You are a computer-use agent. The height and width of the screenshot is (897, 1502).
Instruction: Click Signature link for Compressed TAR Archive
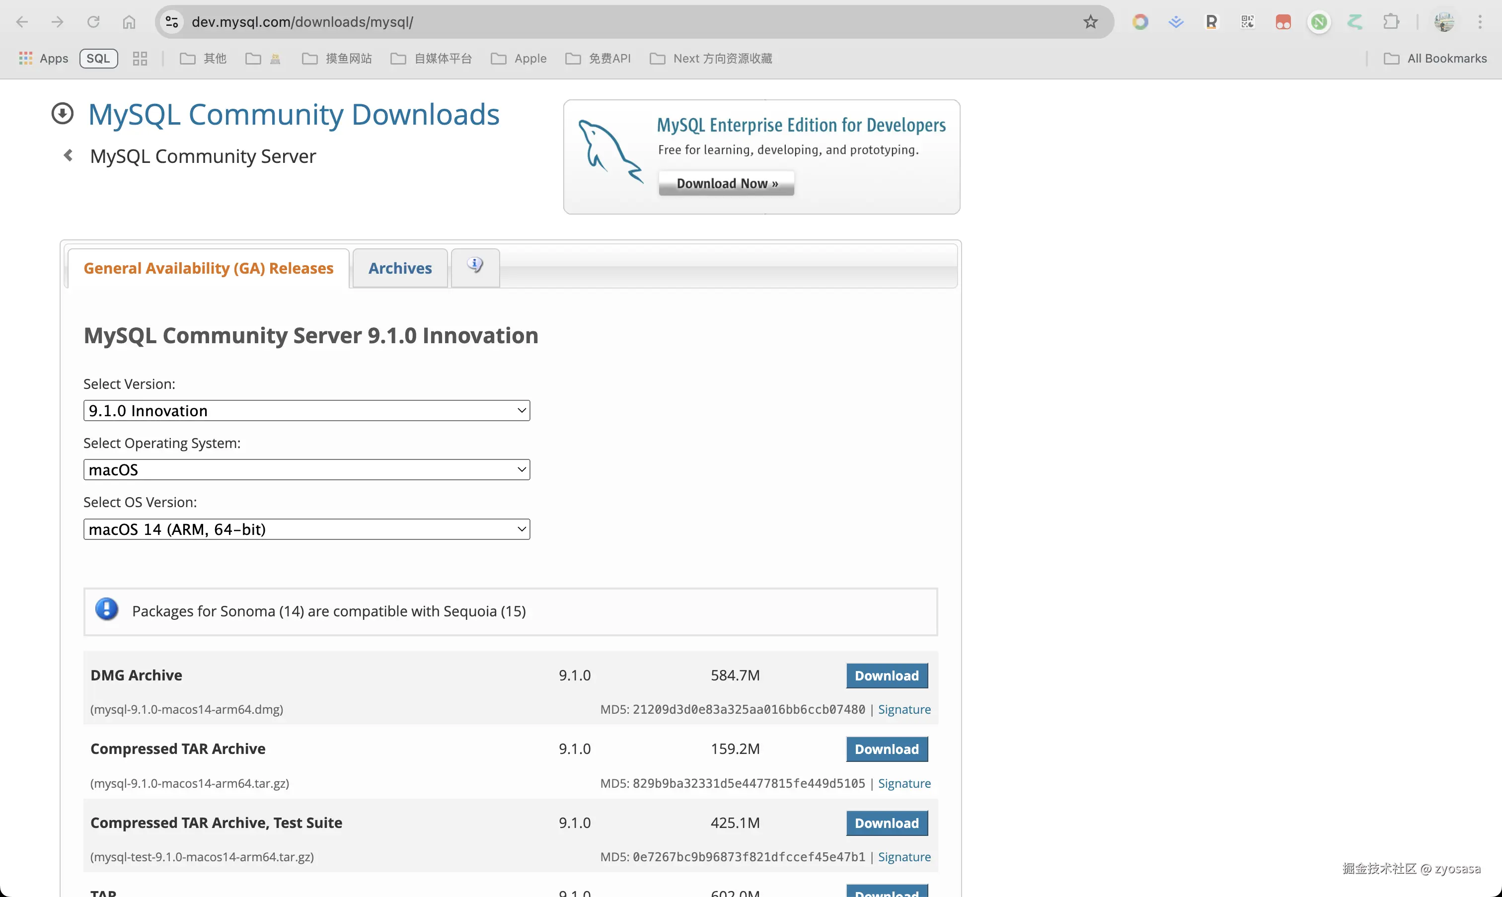click(x=903, y=783)
